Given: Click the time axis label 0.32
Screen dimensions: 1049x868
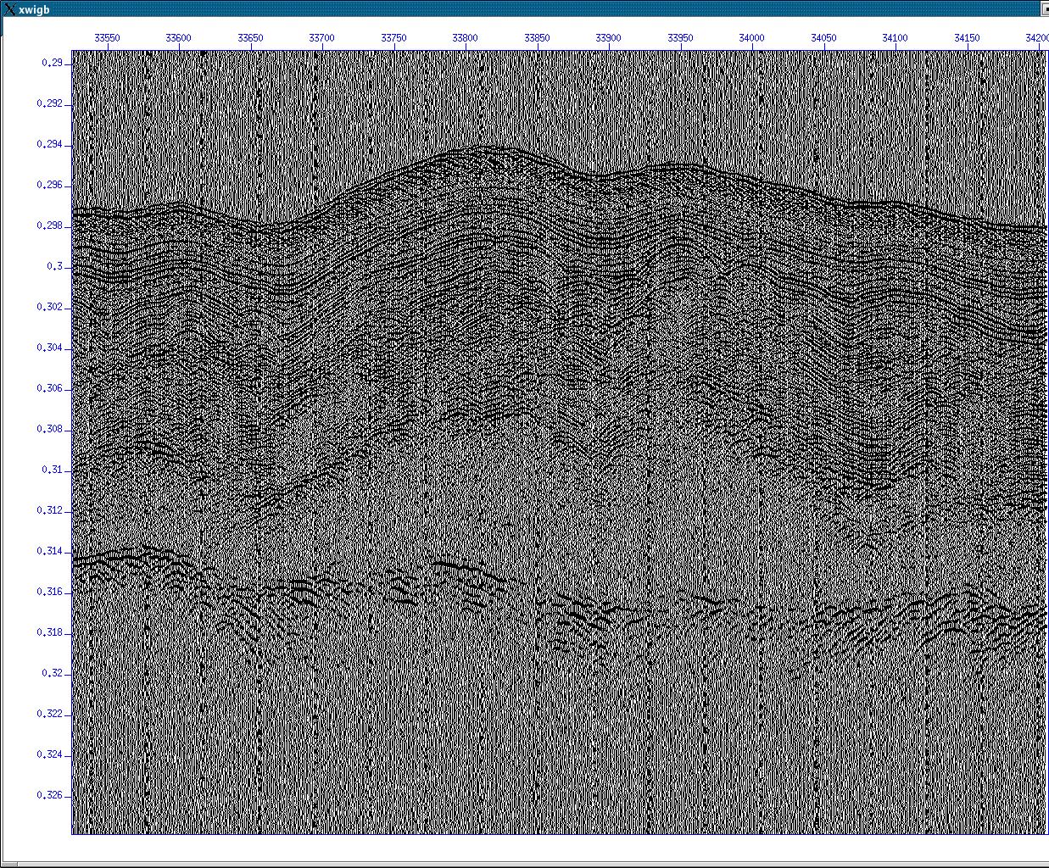Looking at the screenshot, I should [52, 673].
